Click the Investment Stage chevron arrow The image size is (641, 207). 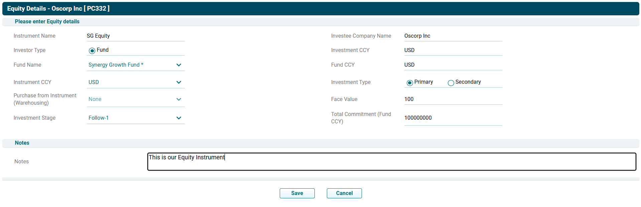point(179,118)
